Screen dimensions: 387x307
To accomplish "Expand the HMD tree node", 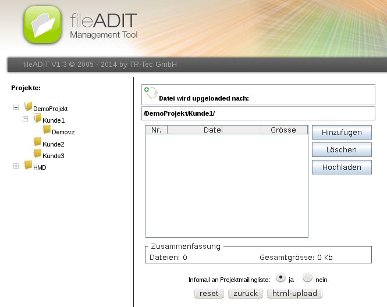I will pos(16,166).
